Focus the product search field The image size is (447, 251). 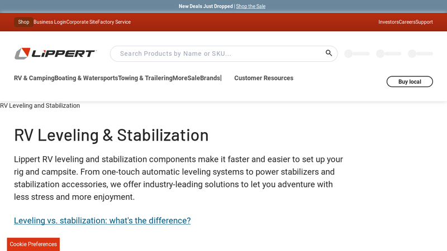point(220,54)
